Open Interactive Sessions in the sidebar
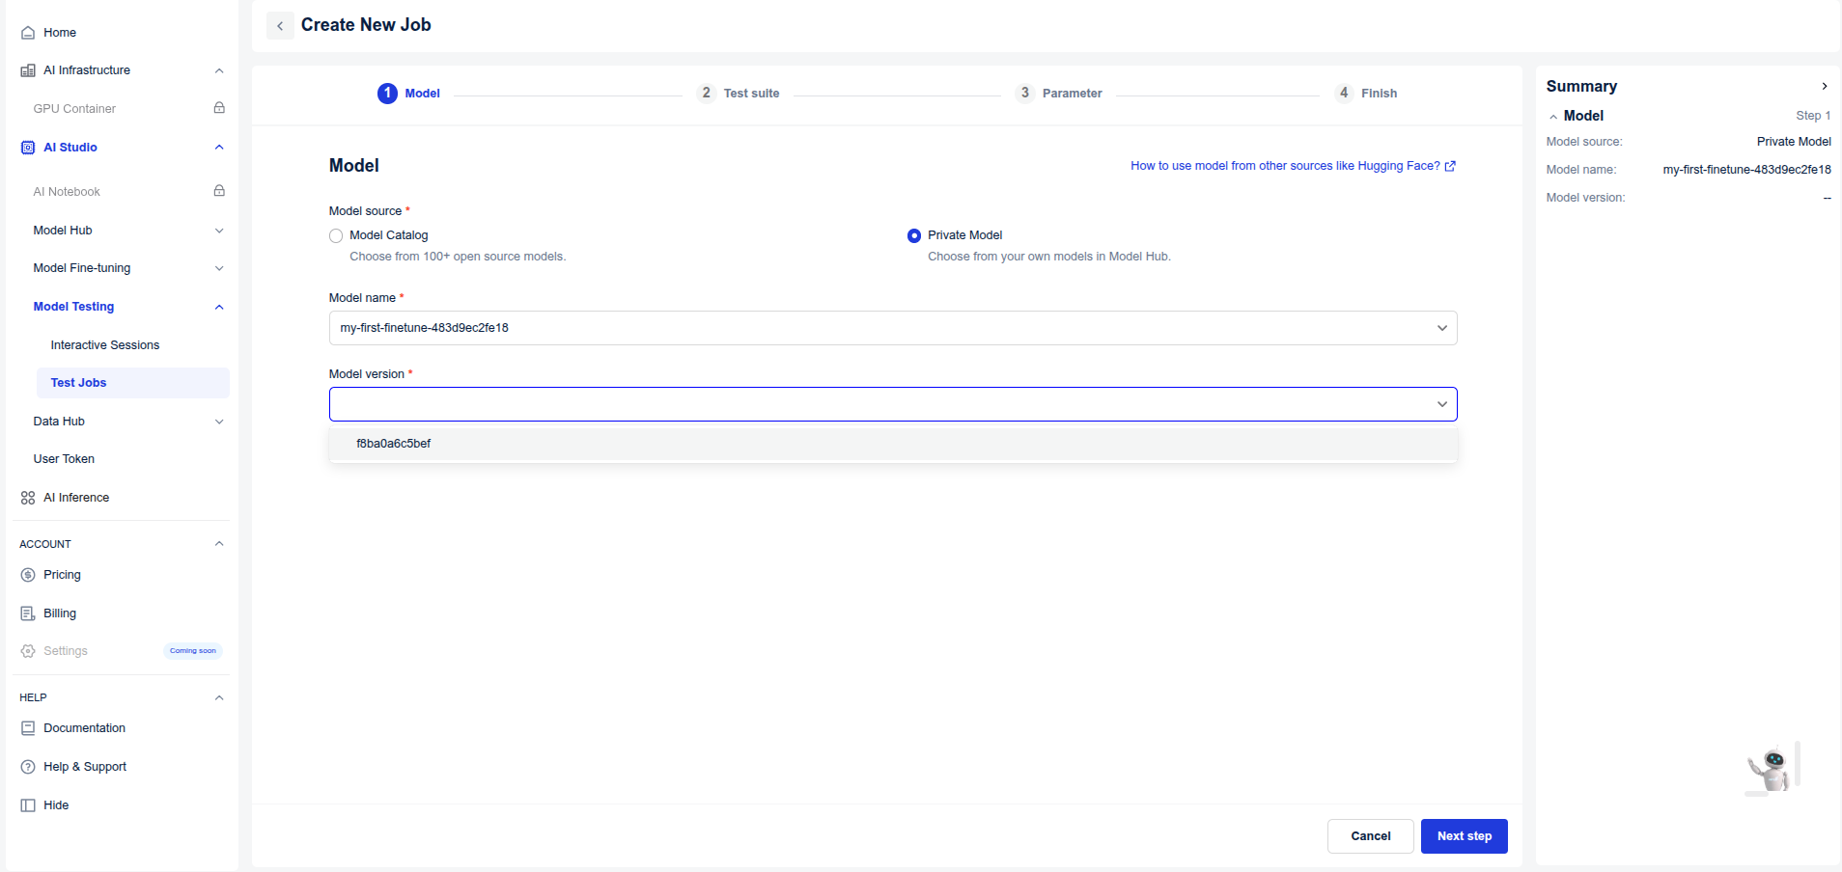Image resolution: width=1842 pixels, height=872 pixels. click(x=105, y=345)
